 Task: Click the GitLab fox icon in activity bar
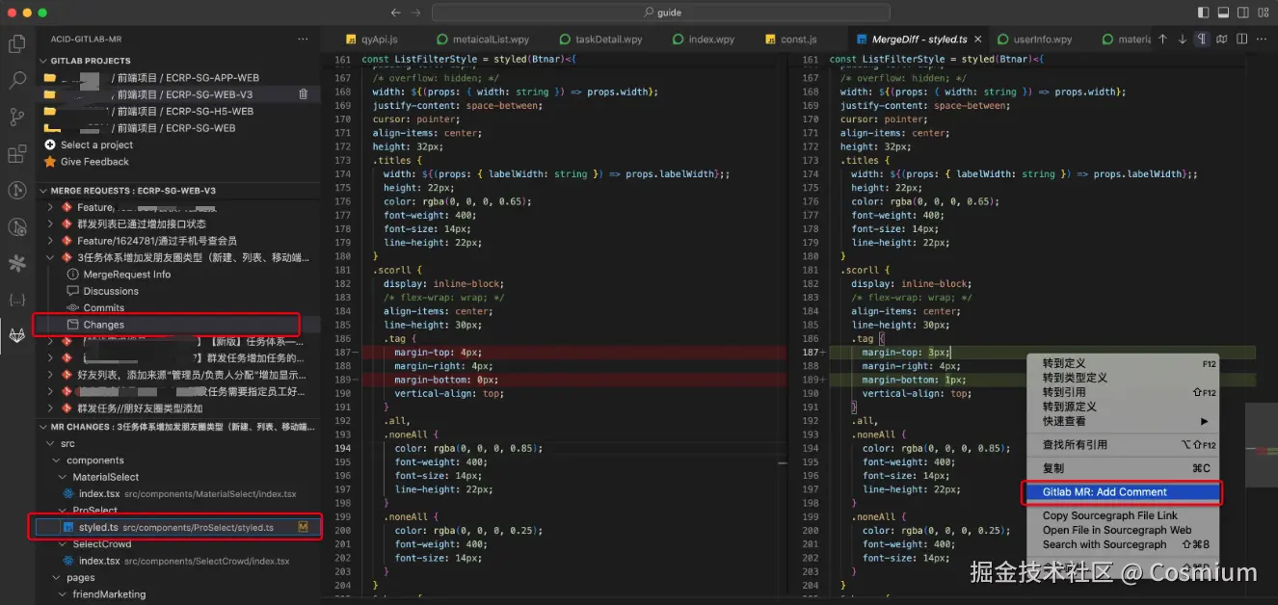(x=16, y=335)
